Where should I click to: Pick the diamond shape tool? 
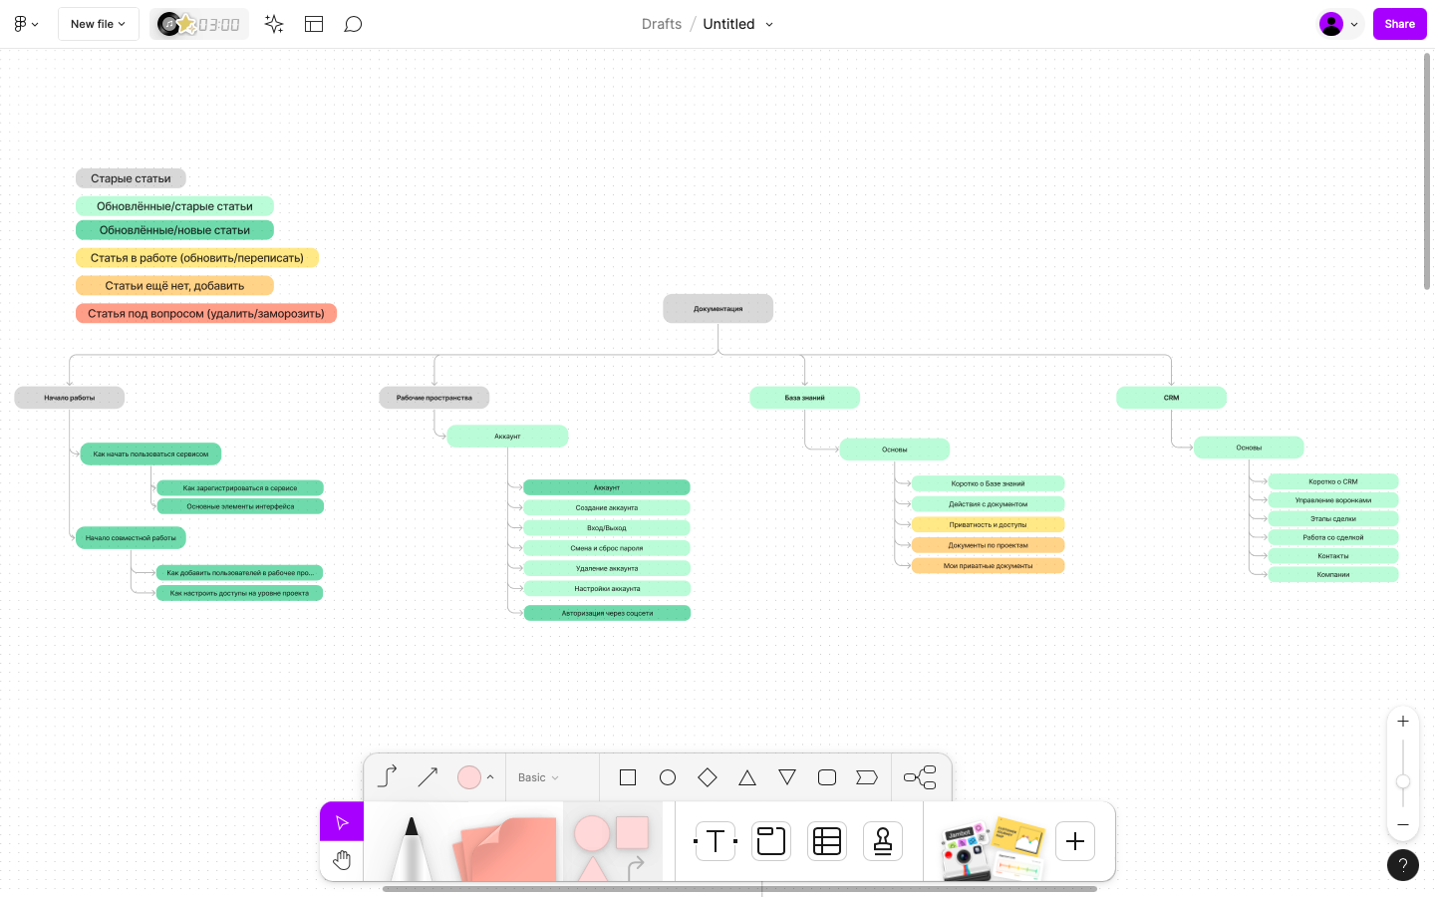click(708, 777)
